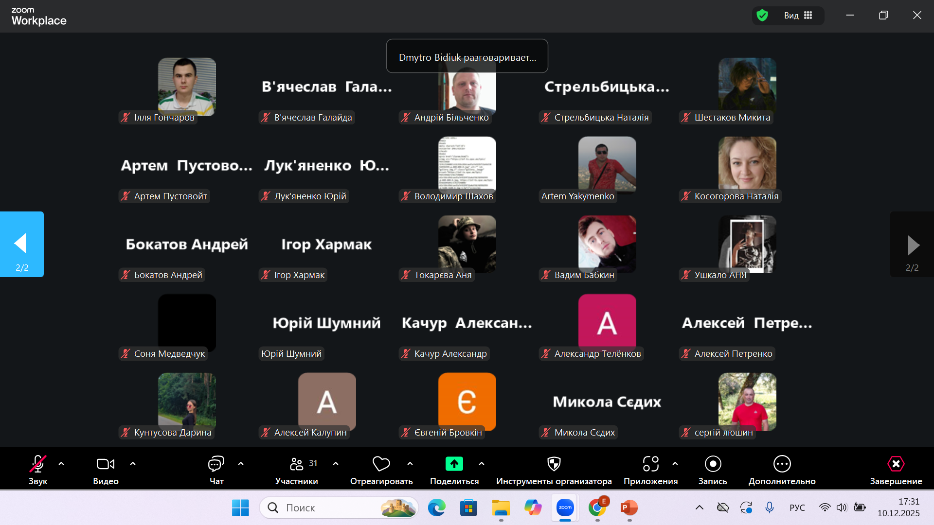Click the Отреагировать heart reaction icon
Image resolution: width=934 pixels, height=525 pixels.
click(x=381, y=464)
